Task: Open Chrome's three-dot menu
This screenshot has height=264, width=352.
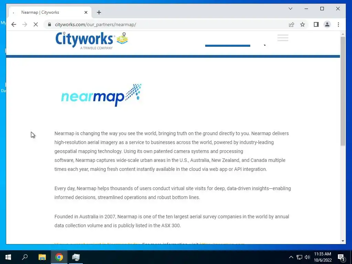Action: coord(338,24)
